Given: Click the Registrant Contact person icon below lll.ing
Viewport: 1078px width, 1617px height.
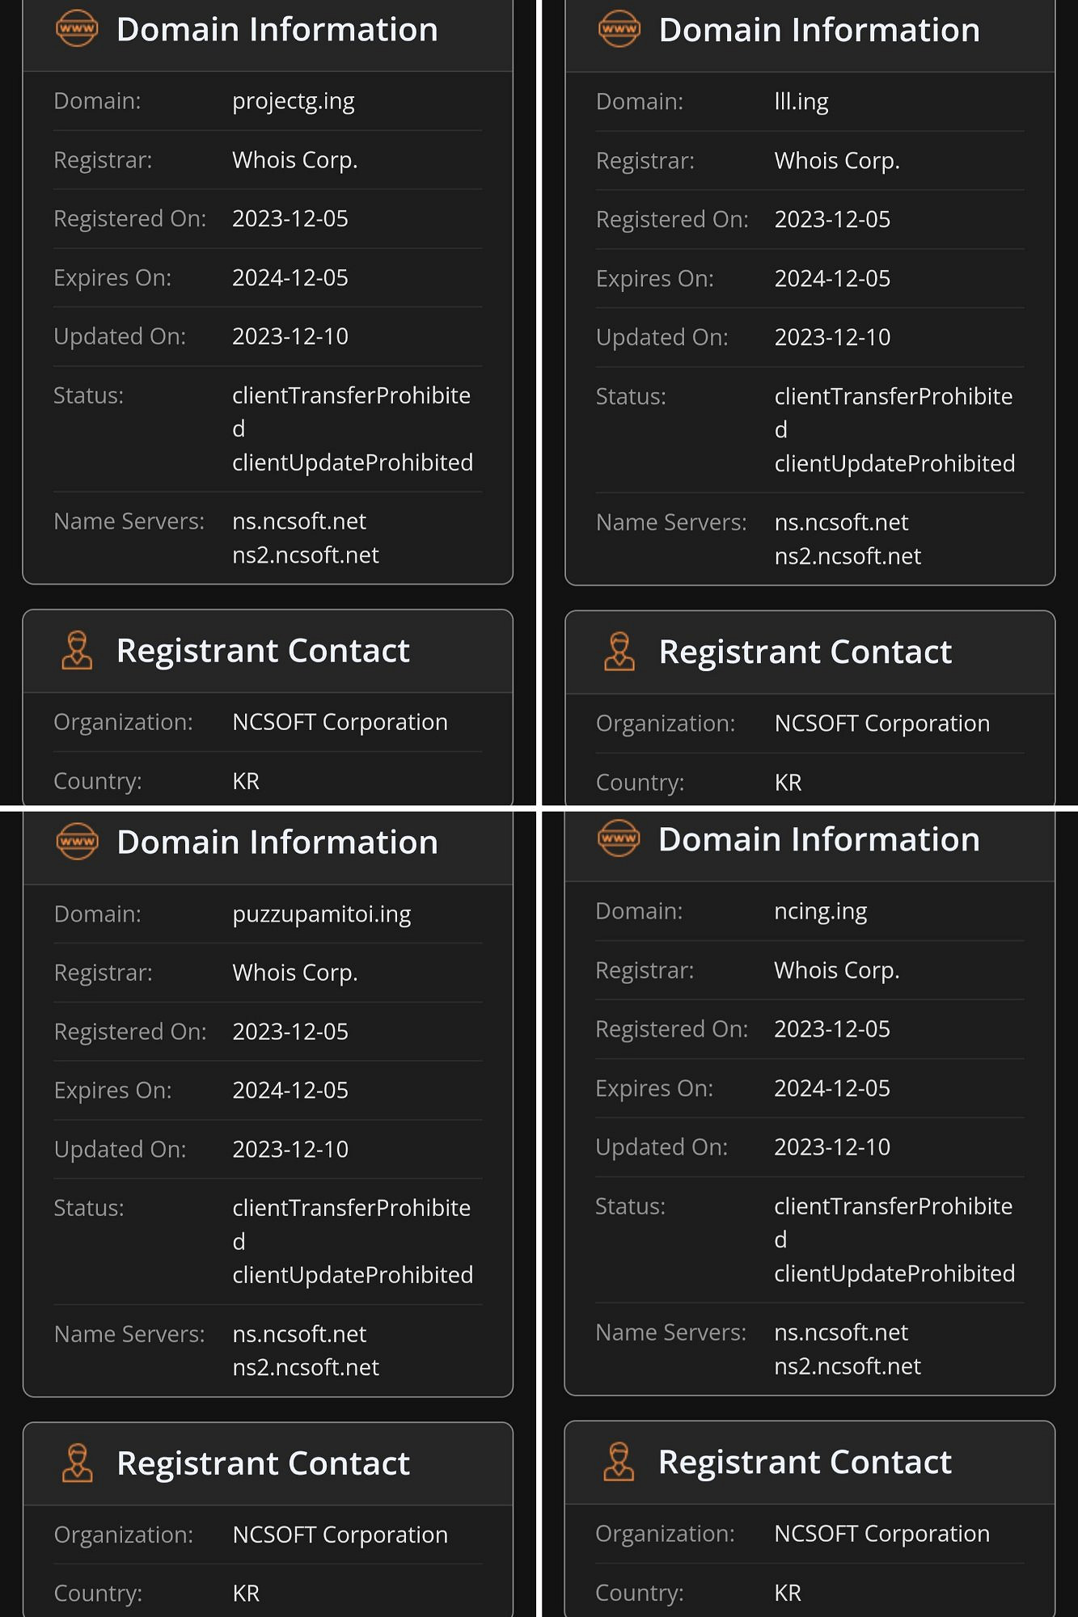Looking at the screenshot, I should [x=619, y=652].
